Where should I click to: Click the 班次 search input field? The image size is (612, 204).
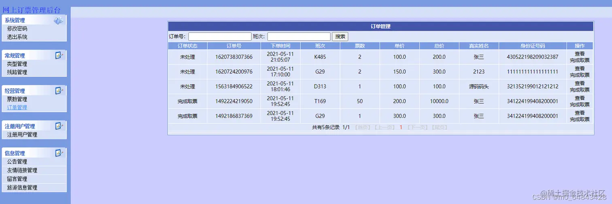pyautogui.click(x=299, y=36)
